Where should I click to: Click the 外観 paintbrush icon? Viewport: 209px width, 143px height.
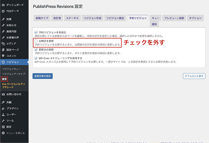(x=3, y=102)
